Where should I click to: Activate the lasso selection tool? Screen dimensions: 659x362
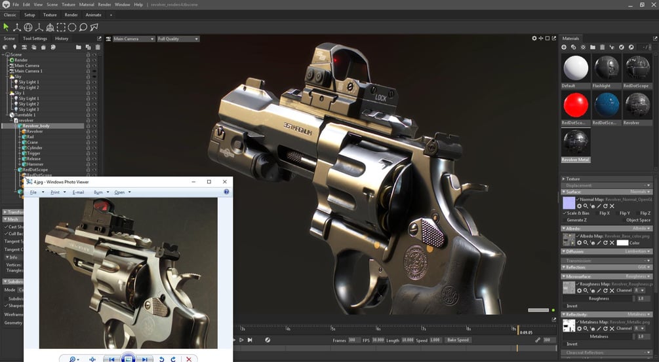point(83,27)
